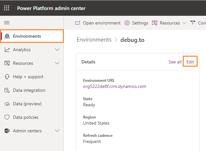Screen dimensions: 206x151
Task: Click the Open environment icon
Action: (77, 23)
